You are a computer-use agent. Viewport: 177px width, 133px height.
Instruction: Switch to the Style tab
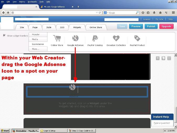[49, 27]
